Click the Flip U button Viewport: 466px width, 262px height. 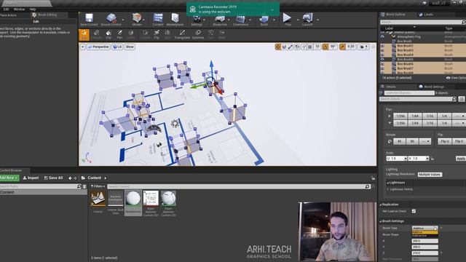tap(444, 141)
